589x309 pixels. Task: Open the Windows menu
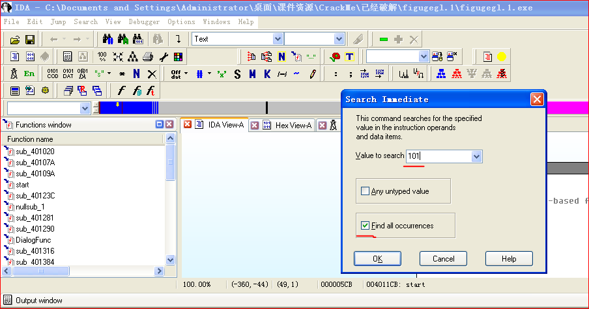(216, 21)
